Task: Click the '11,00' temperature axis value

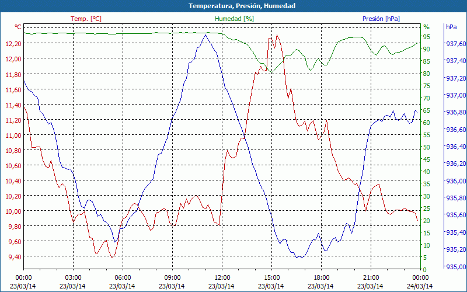Action: click(x=13, y=135)
